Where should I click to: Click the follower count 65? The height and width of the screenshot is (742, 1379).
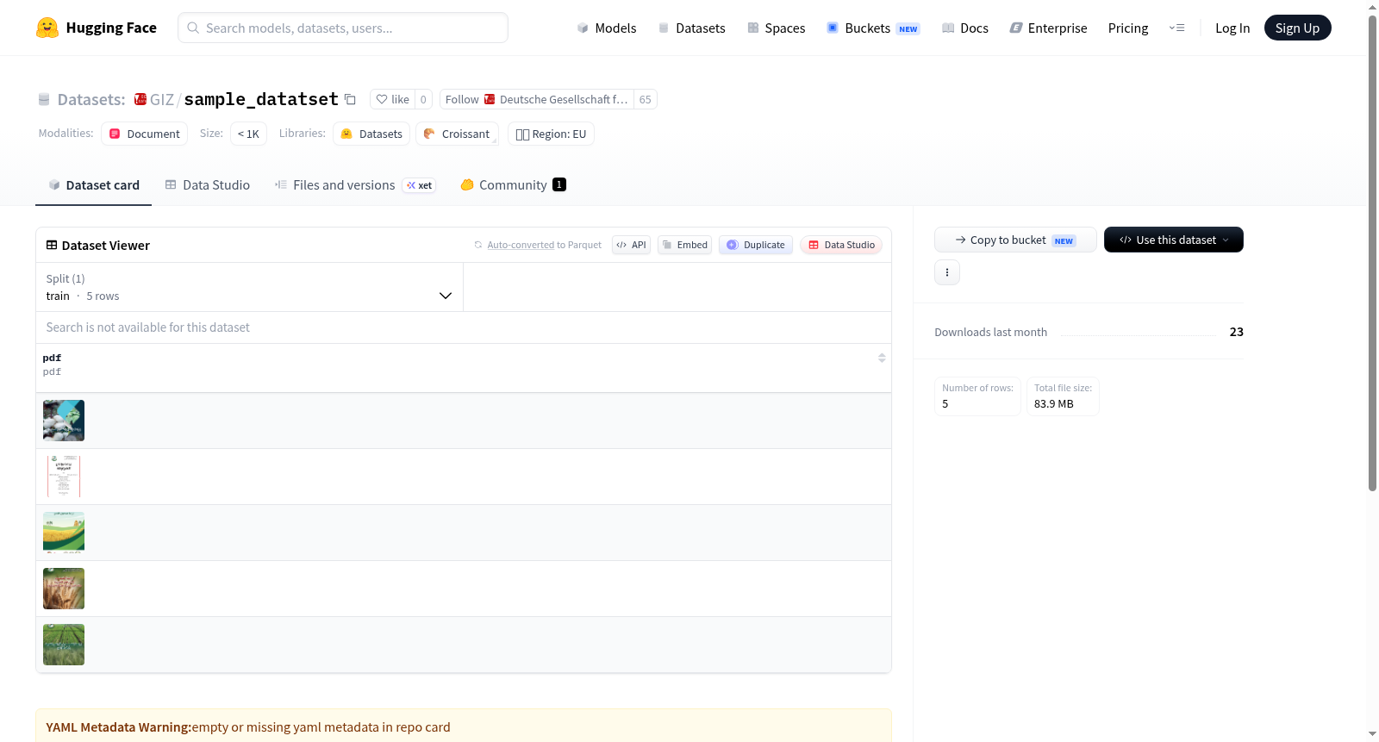click(646, 99)
